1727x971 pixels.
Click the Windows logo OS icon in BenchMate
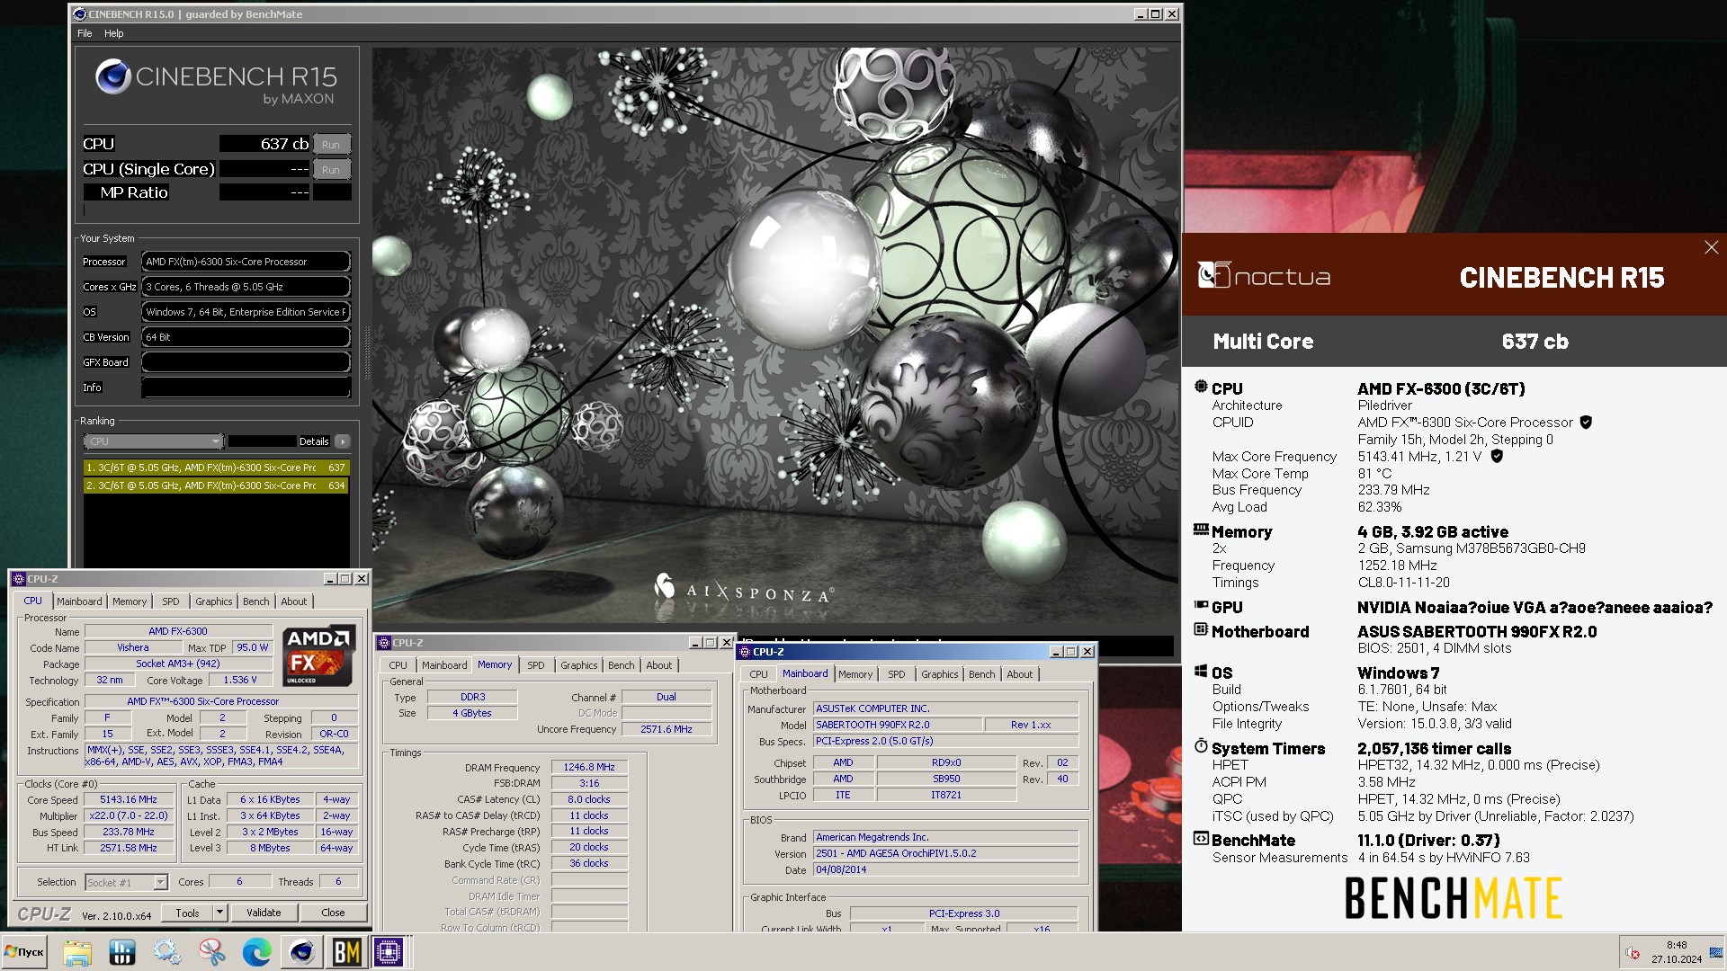[1201, 671]
